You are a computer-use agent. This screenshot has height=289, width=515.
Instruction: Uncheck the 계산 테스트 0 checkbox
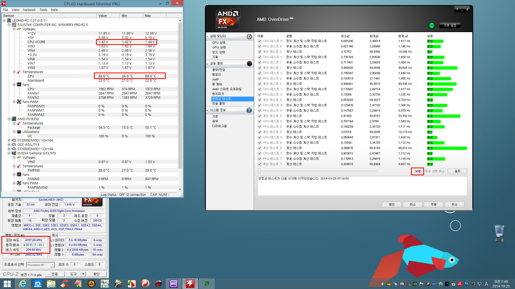pos(260,52)
